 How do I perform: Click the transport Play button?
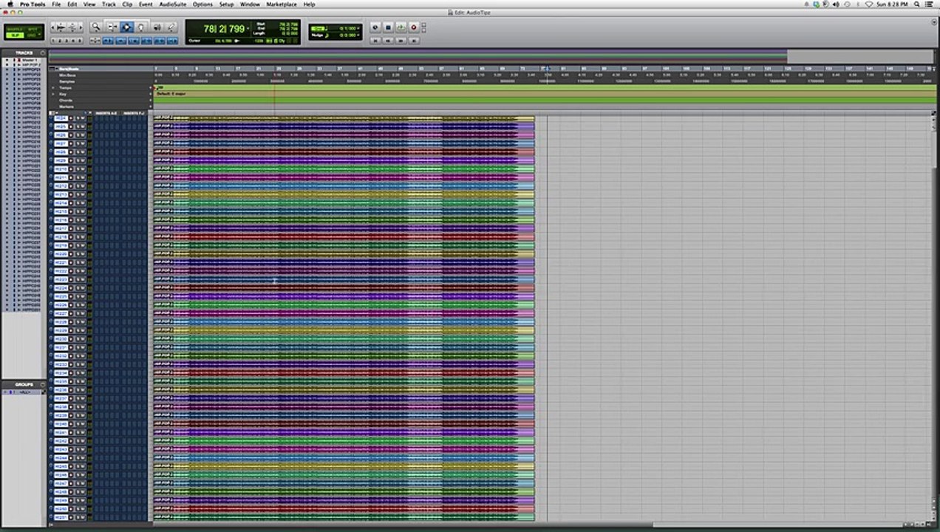point(401,27)
